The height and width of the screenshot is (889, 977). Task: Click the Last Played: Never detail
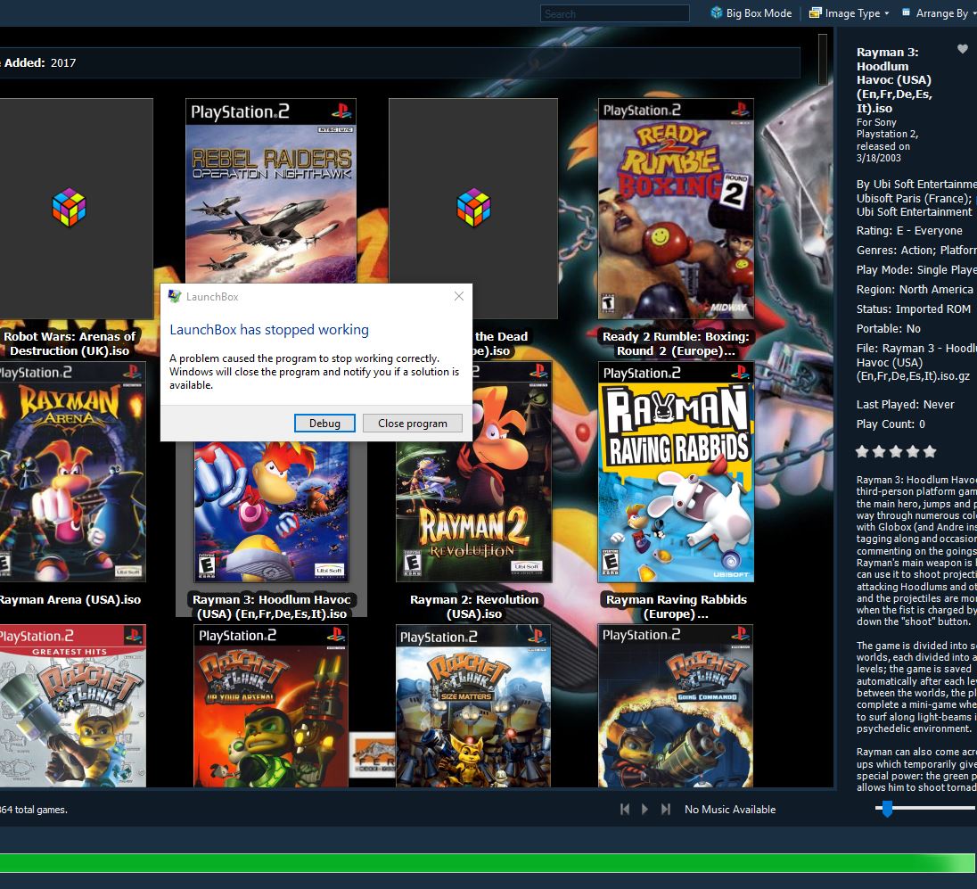[x=905, y=405]
